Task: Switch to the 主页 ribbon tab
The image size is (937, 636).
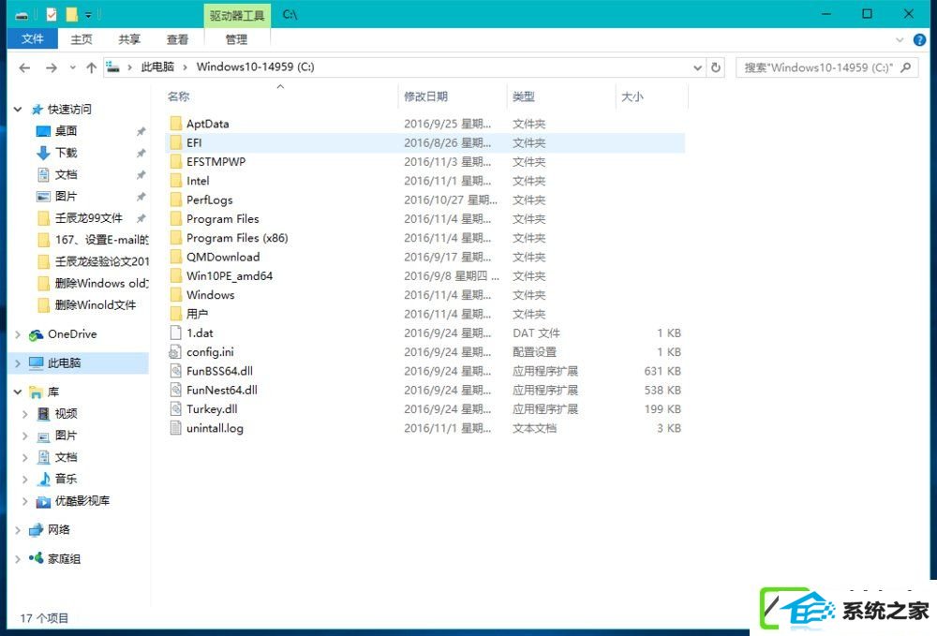Action: (82, 39)
